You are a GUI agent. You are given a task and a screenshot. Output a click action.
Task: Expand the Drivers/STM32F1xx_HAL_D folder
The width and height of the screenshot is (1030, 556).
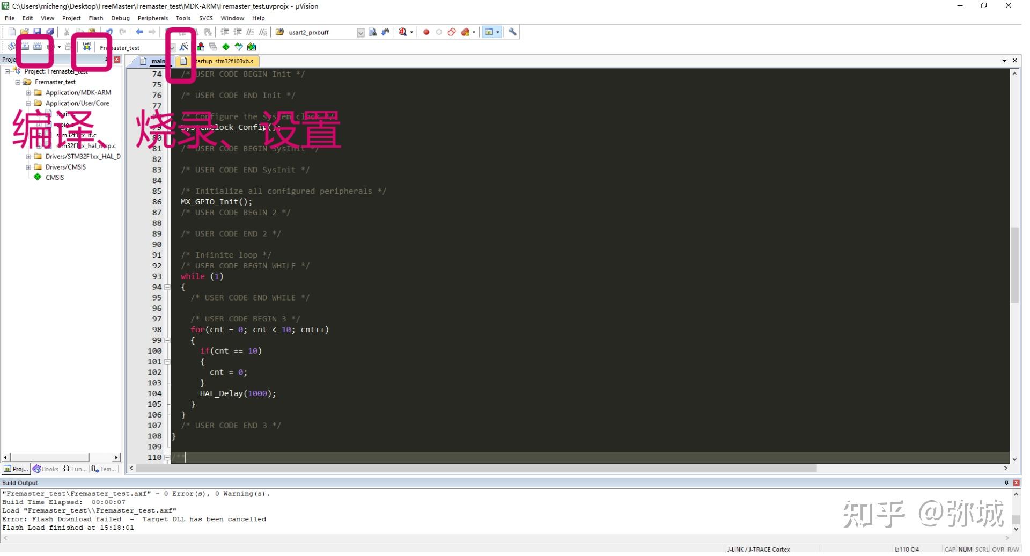(x=28, y=156)
